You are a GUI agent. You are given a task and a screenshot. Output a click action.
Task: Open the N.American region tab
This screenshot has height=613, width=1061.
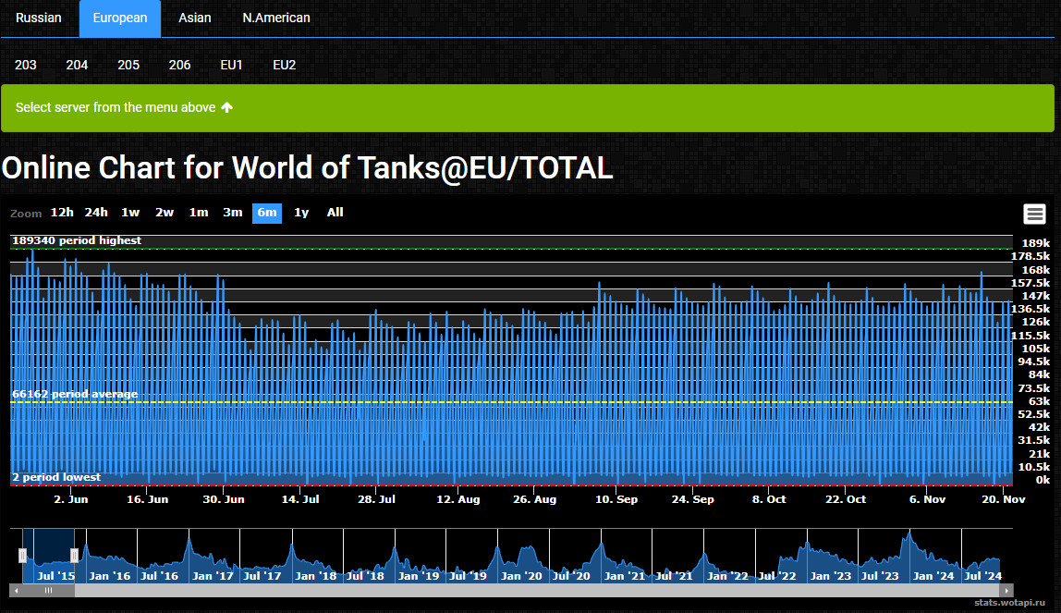click(276, 18)
